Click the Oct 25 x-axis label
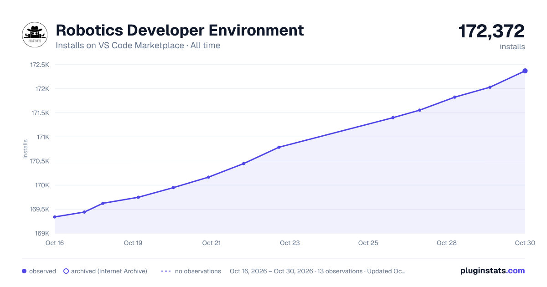547x287 pixels. (368, 243)
